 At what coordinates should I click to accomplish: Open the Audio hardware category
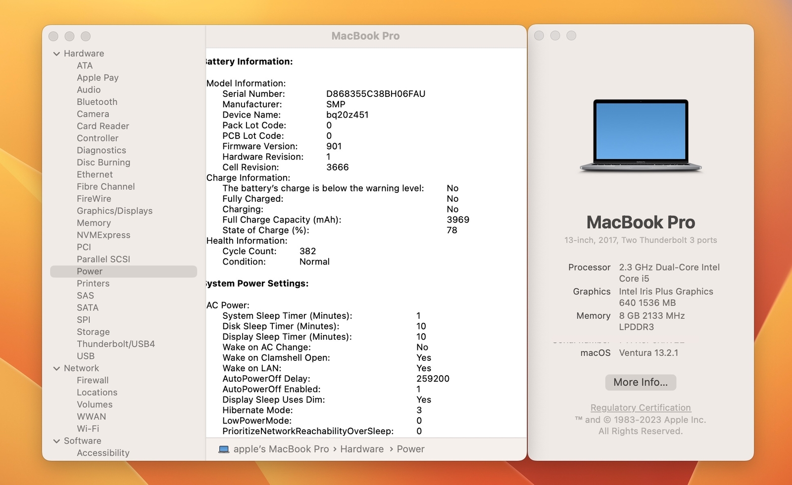[89, 90]
